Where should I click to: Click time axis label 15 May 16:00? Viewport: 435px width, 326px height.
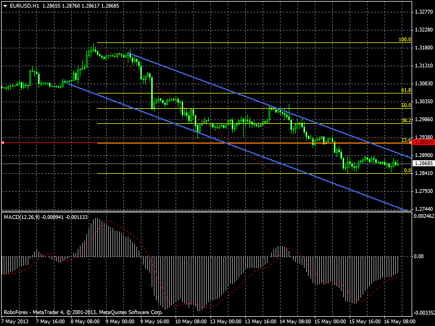[365, 322]
